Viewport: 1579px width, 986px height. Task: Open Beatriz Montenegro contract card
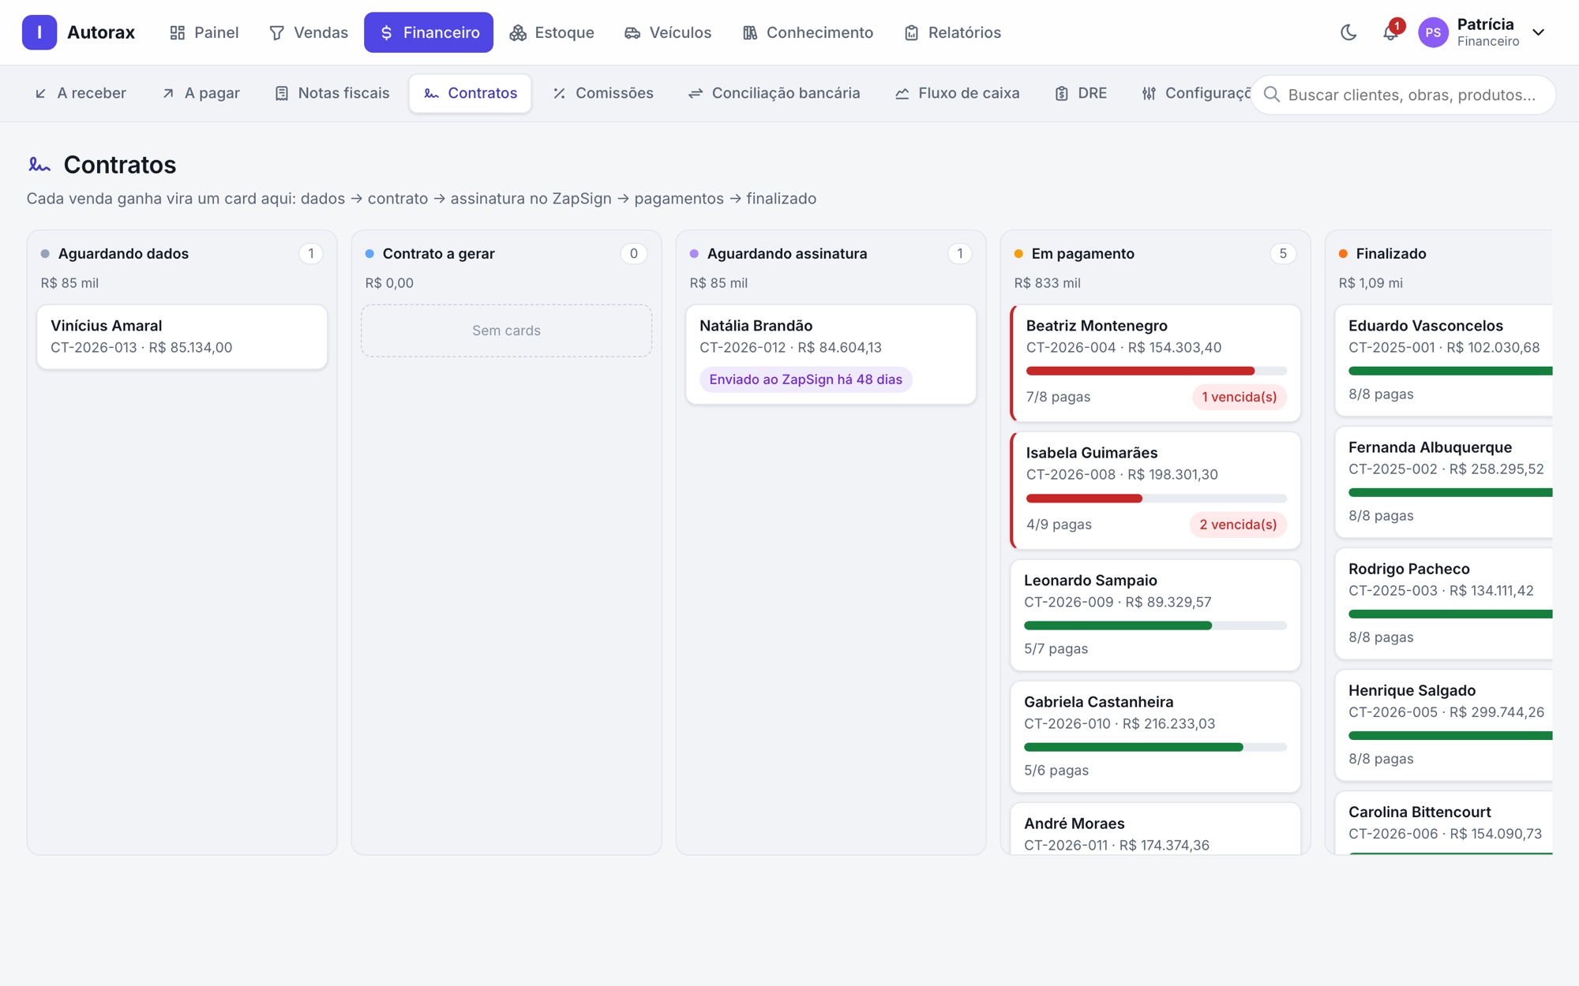pyautogui.click(x=1156, y=364)
